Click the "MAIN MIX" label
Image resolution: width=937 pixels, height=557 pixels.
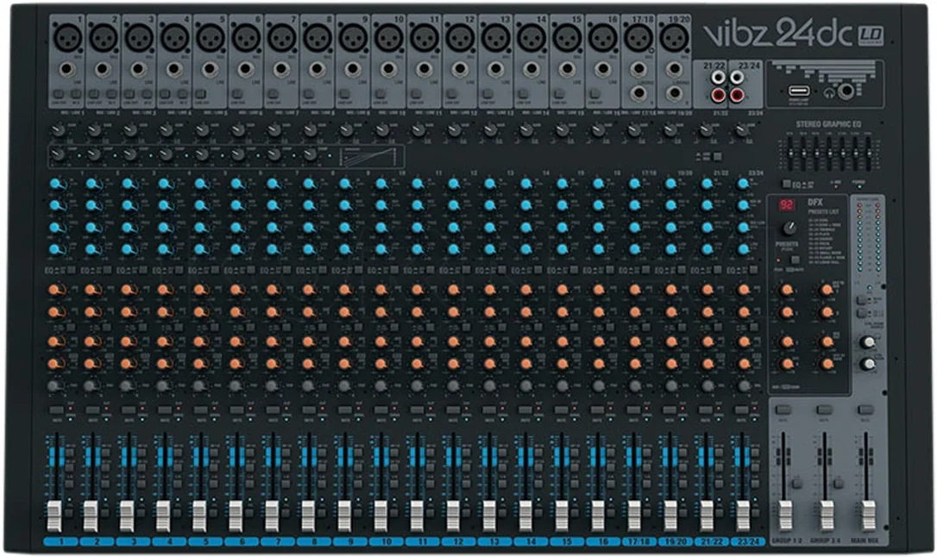pos(866,541)
